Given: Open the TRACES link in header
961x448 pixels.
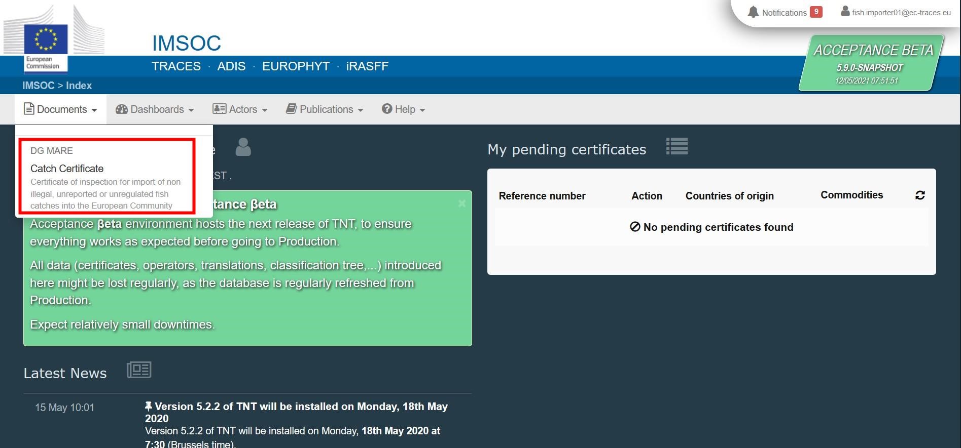Looking at the screenshot, I should [176, 66].
